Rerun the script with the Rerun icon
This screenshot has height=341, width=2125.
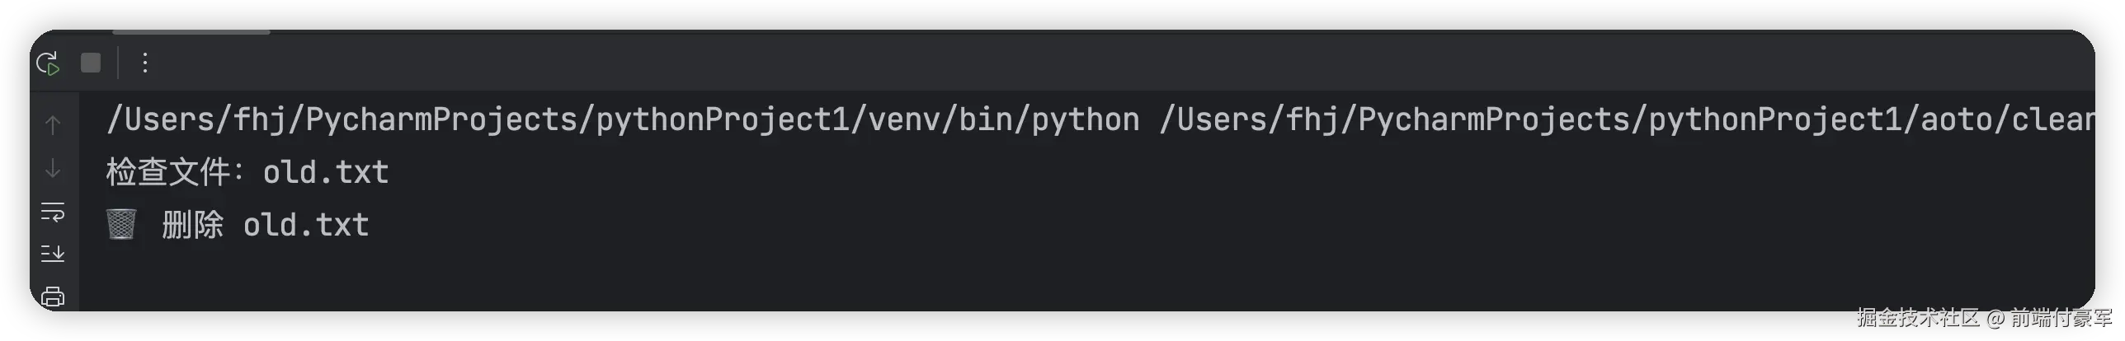click(x=49, y=63)
